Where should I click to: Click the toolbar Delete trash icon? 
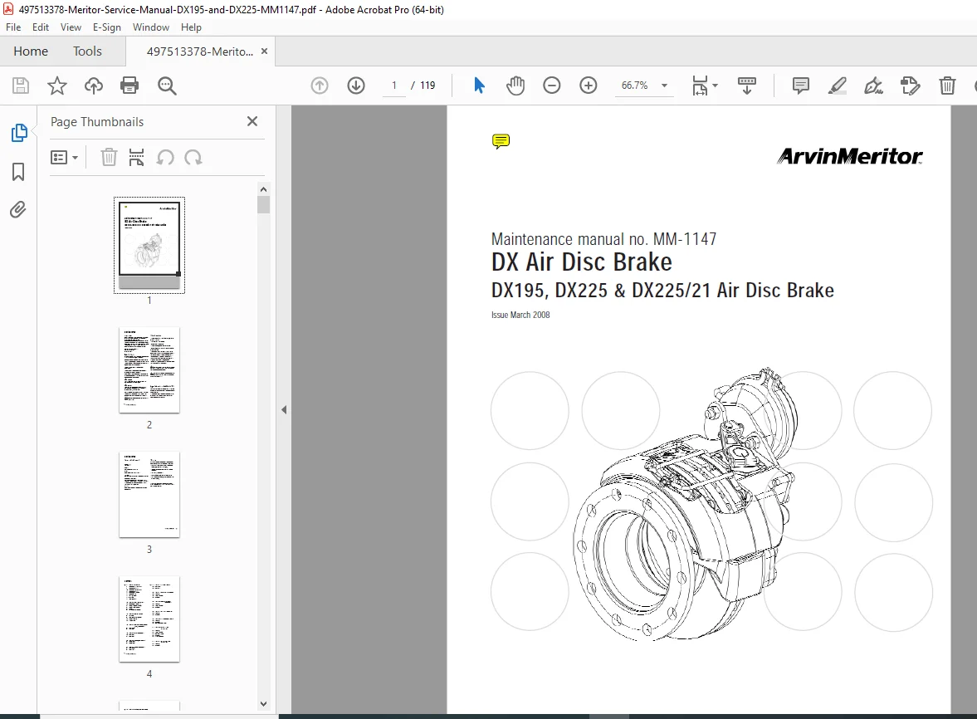point(947,86)
